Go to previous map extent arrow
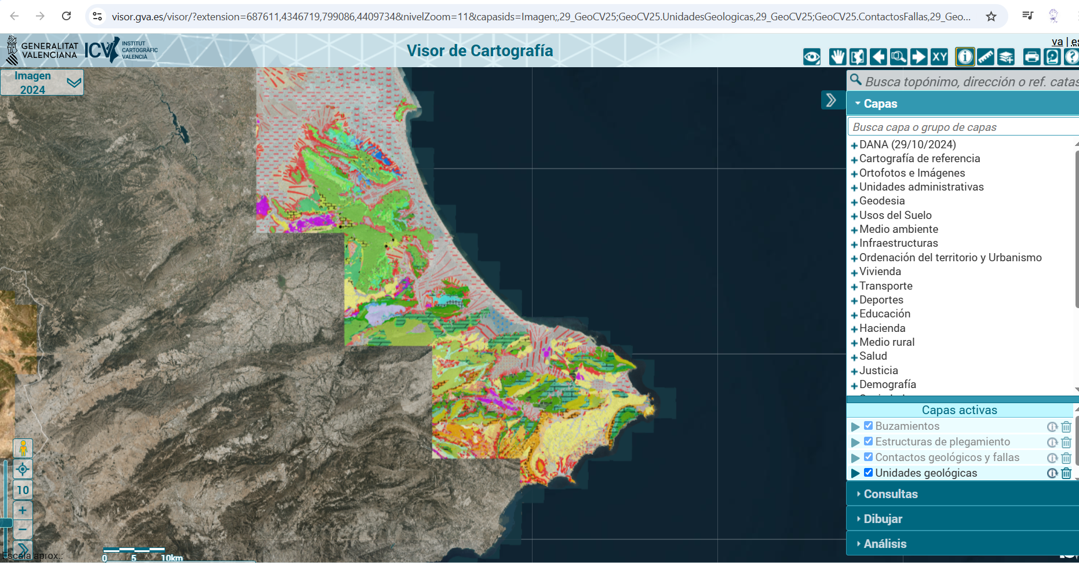1079x563 pixels. pos(878,57)
